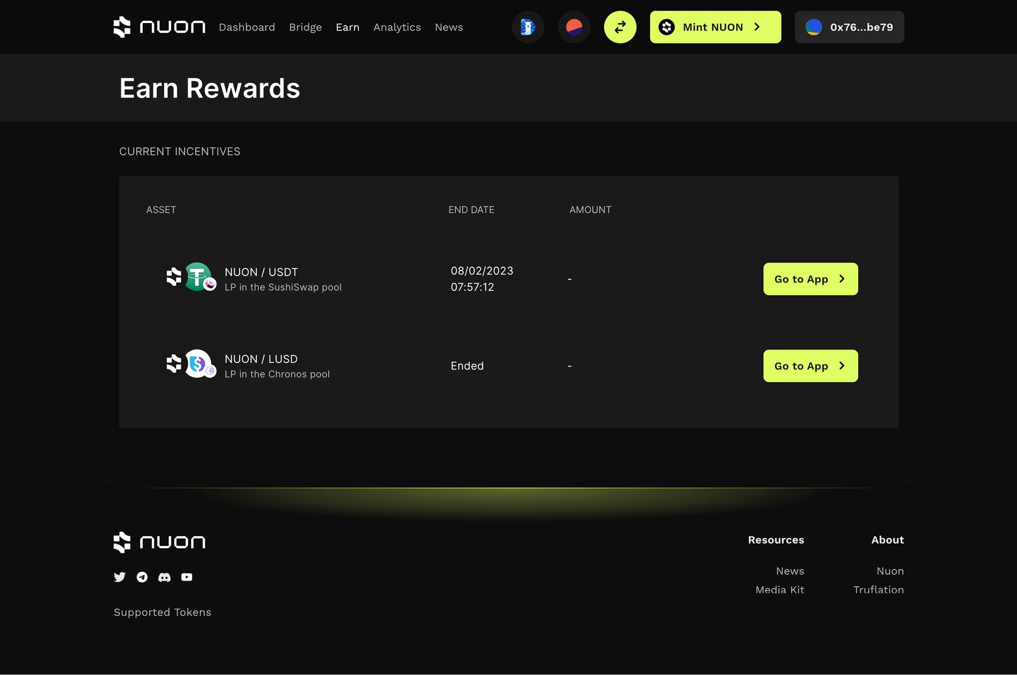Click the Nuon icon beside the LUSD icon
The height and width of the screenshot is (675, 1017).
pos(174,363)
